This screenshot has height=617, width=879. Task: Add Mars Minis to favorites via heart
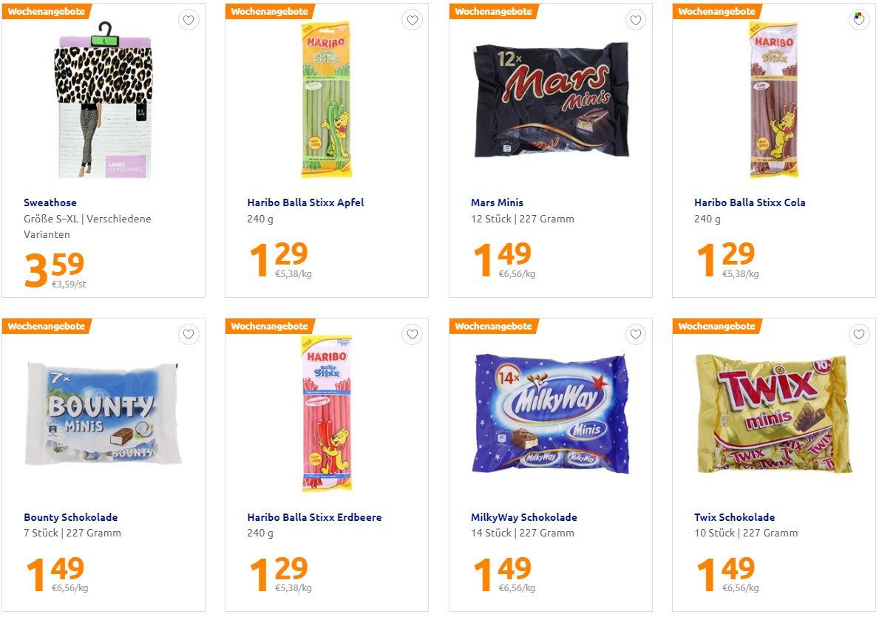(x=636, y=20)
